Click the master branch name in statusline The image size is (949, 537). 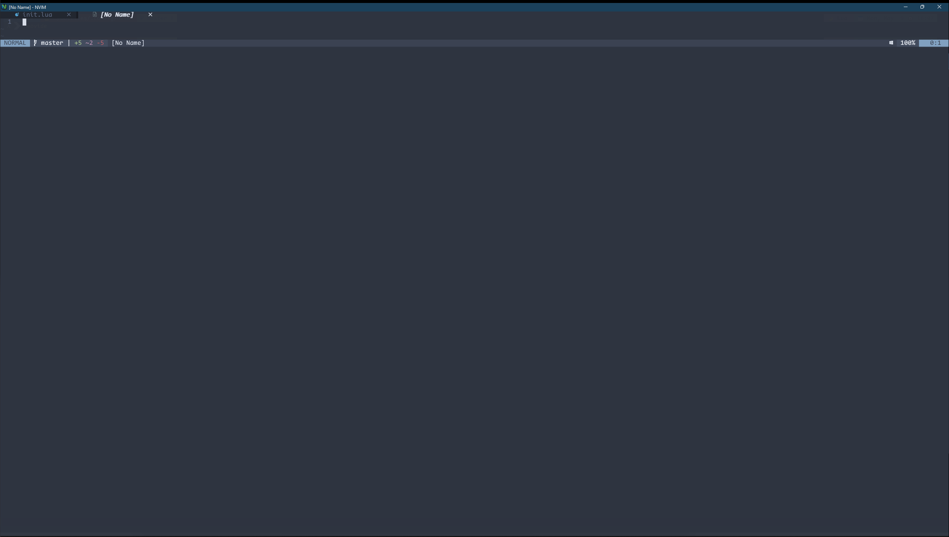pyautogui.click(x=52, y=43)
